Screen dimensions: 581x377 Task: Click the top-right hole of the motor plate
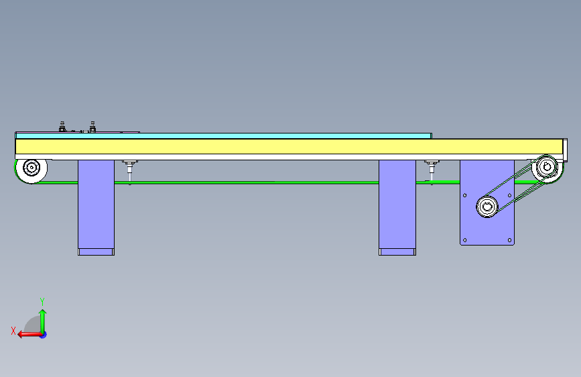509,195
